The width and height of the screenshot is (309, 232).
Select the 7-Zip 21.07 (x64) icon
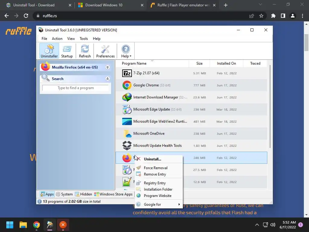click(127, 73)
